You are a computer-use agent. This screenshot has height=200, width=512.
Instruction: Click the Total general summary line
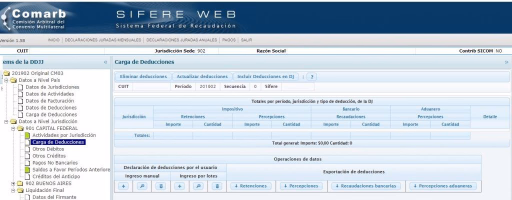point(312,143)
